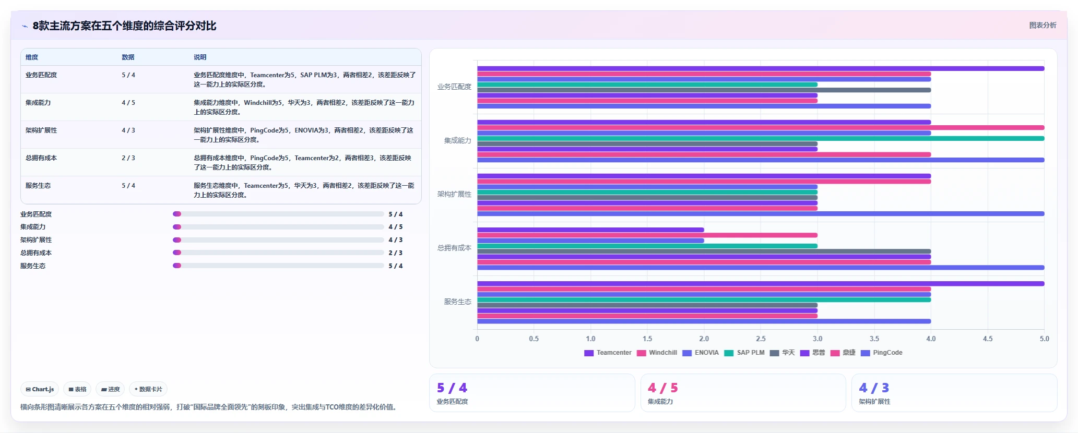This screenshot has width=1078, height=433.
Task: Click the card title 8款主流方案在五个维度的综合评分对比
Action: click(x=124, y=26)
